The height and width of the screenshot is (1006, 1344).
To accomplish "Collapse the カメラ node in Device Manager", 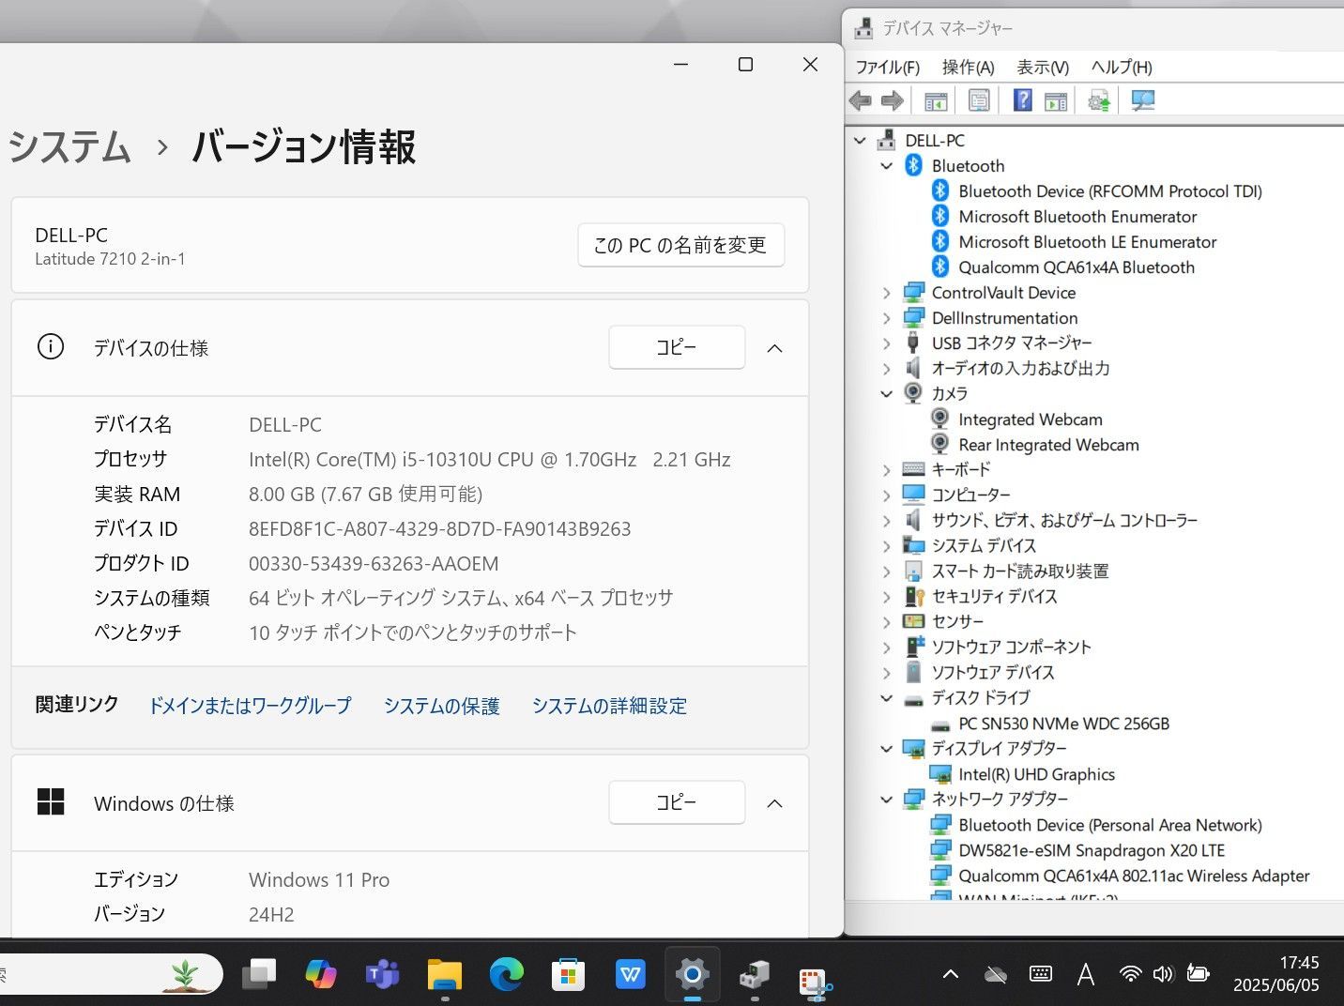I will coord(886,394).
